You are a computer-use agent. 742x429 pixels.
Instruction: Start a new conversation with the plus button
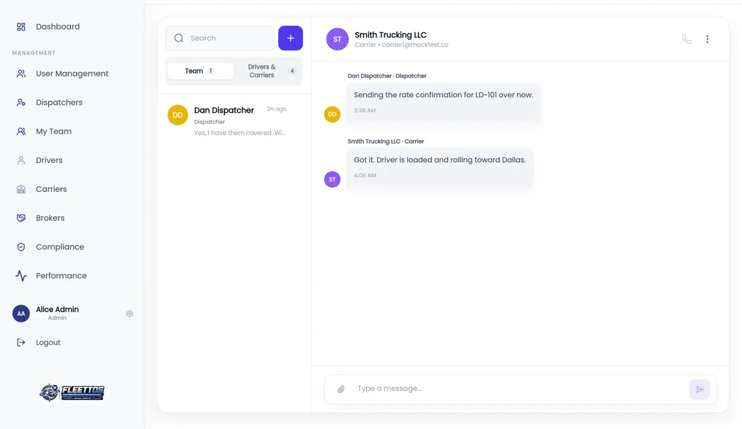point(291,38)
